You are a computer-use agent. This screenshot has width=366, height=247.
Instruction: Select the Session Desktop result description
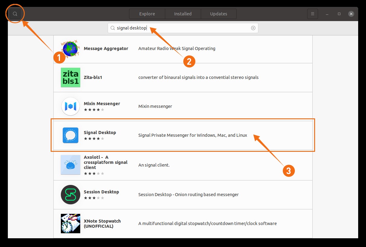click(x=188, y=195)
